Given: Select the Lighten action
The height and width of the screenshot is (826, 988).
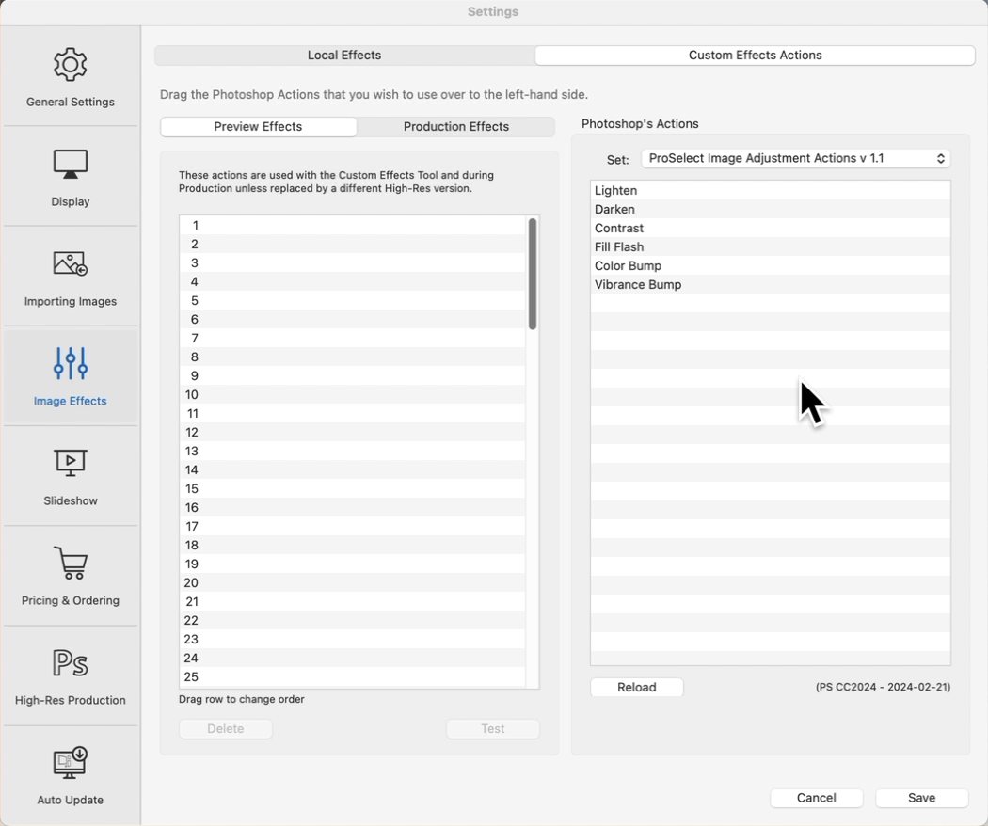Looking at the screenshot, I should tap(616, 191).
